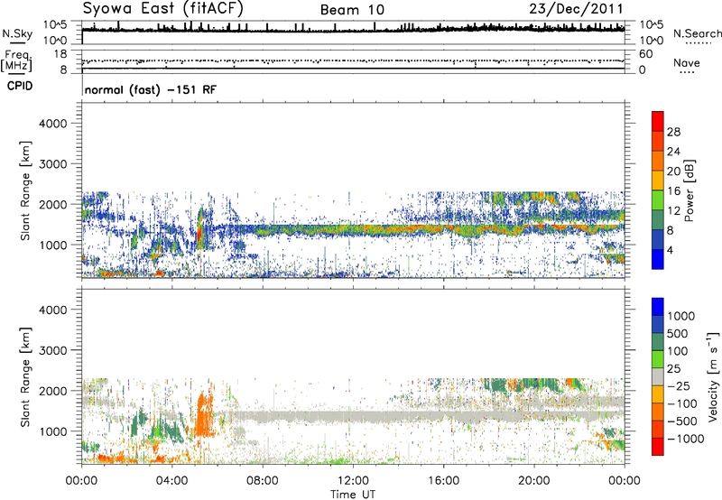Click the 'Velocity [m s-1]' colorbar title
This screenshot has height=500, width=722.
tap(713, 376)
